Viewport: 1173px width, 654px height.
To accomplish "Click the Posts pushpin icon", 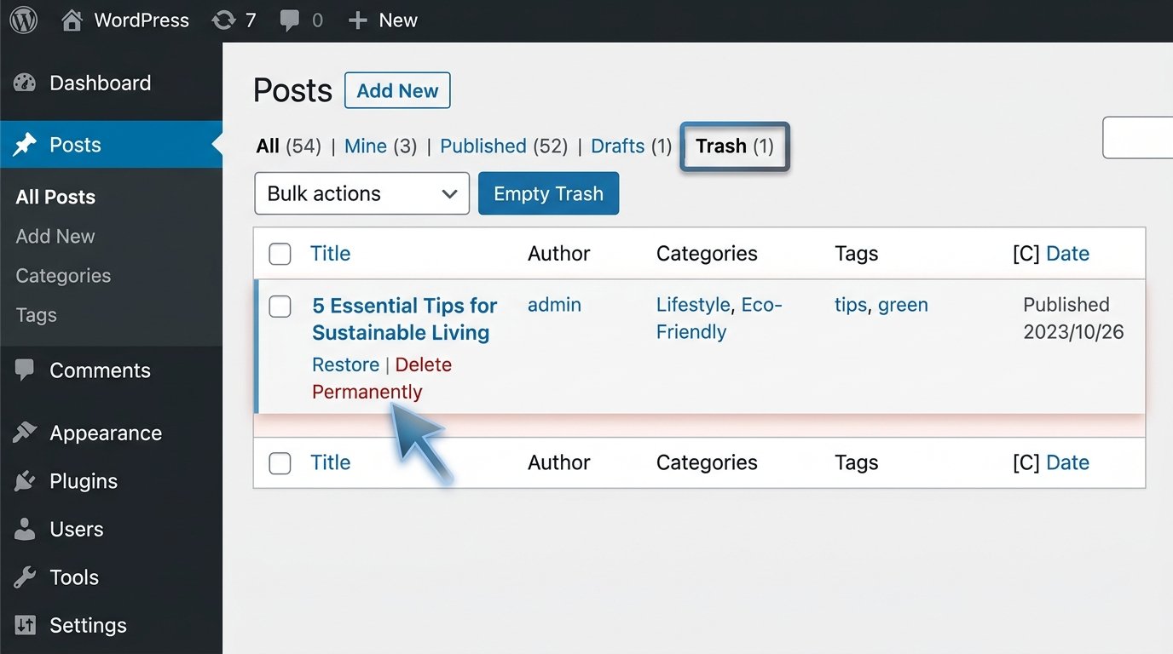I will click(25, 145).
